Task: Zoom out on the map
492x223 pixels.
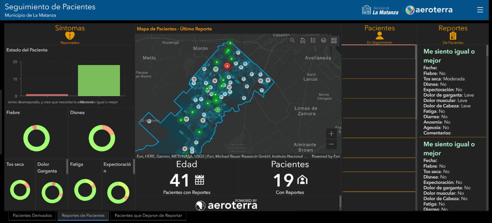Action: coord(331,144)
